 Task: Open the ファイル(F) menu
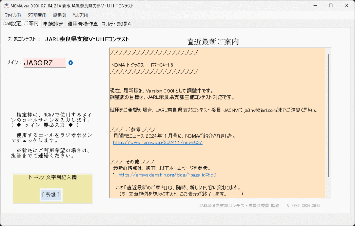[13, 15]
